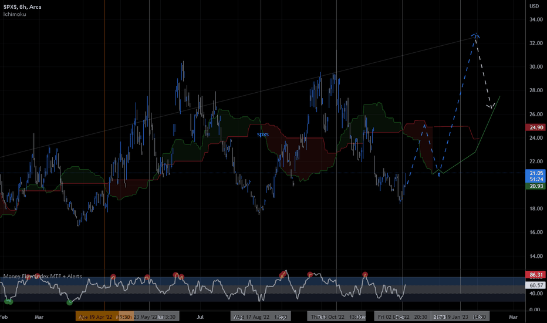Viewport: 547px width, 323px height.
Task: Click the single green oversold dot after Mar
Action: click(x=69, y=302)
